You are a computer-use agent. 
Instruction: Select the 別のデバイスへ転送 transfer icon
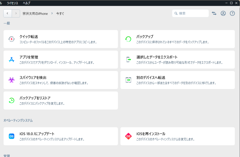point(128,80)
